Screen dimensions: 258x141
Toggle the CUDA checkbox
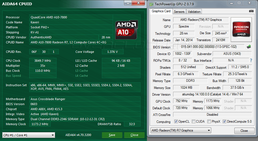coord(193,122)
